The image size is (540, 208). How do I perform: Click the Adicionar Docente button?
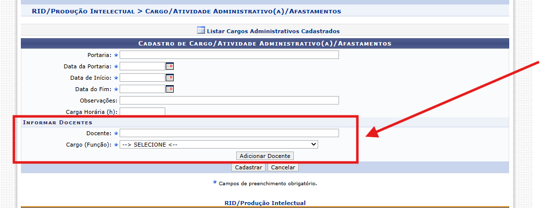click(x=265, y=156)
